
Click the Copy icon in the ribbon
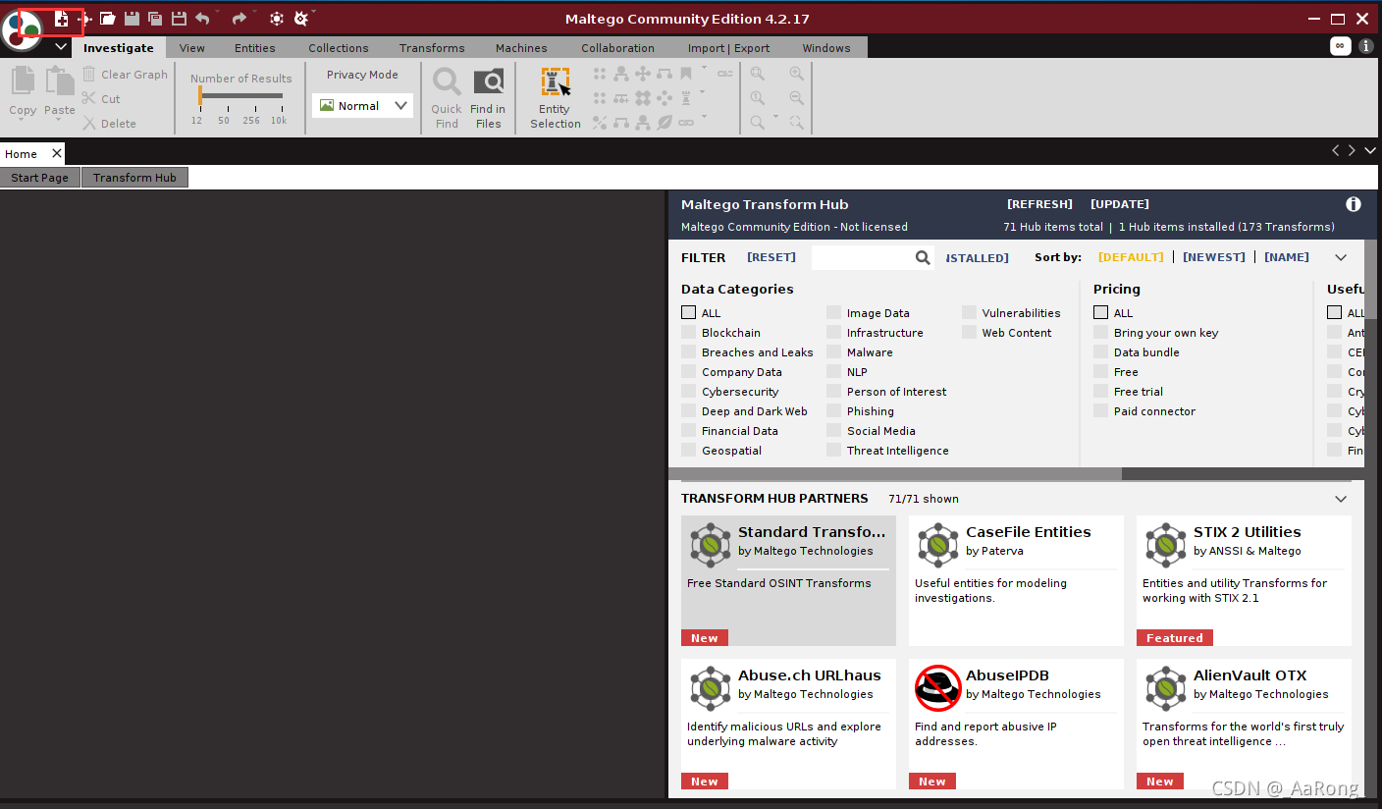pyautogui.click(x=23, y=81)
